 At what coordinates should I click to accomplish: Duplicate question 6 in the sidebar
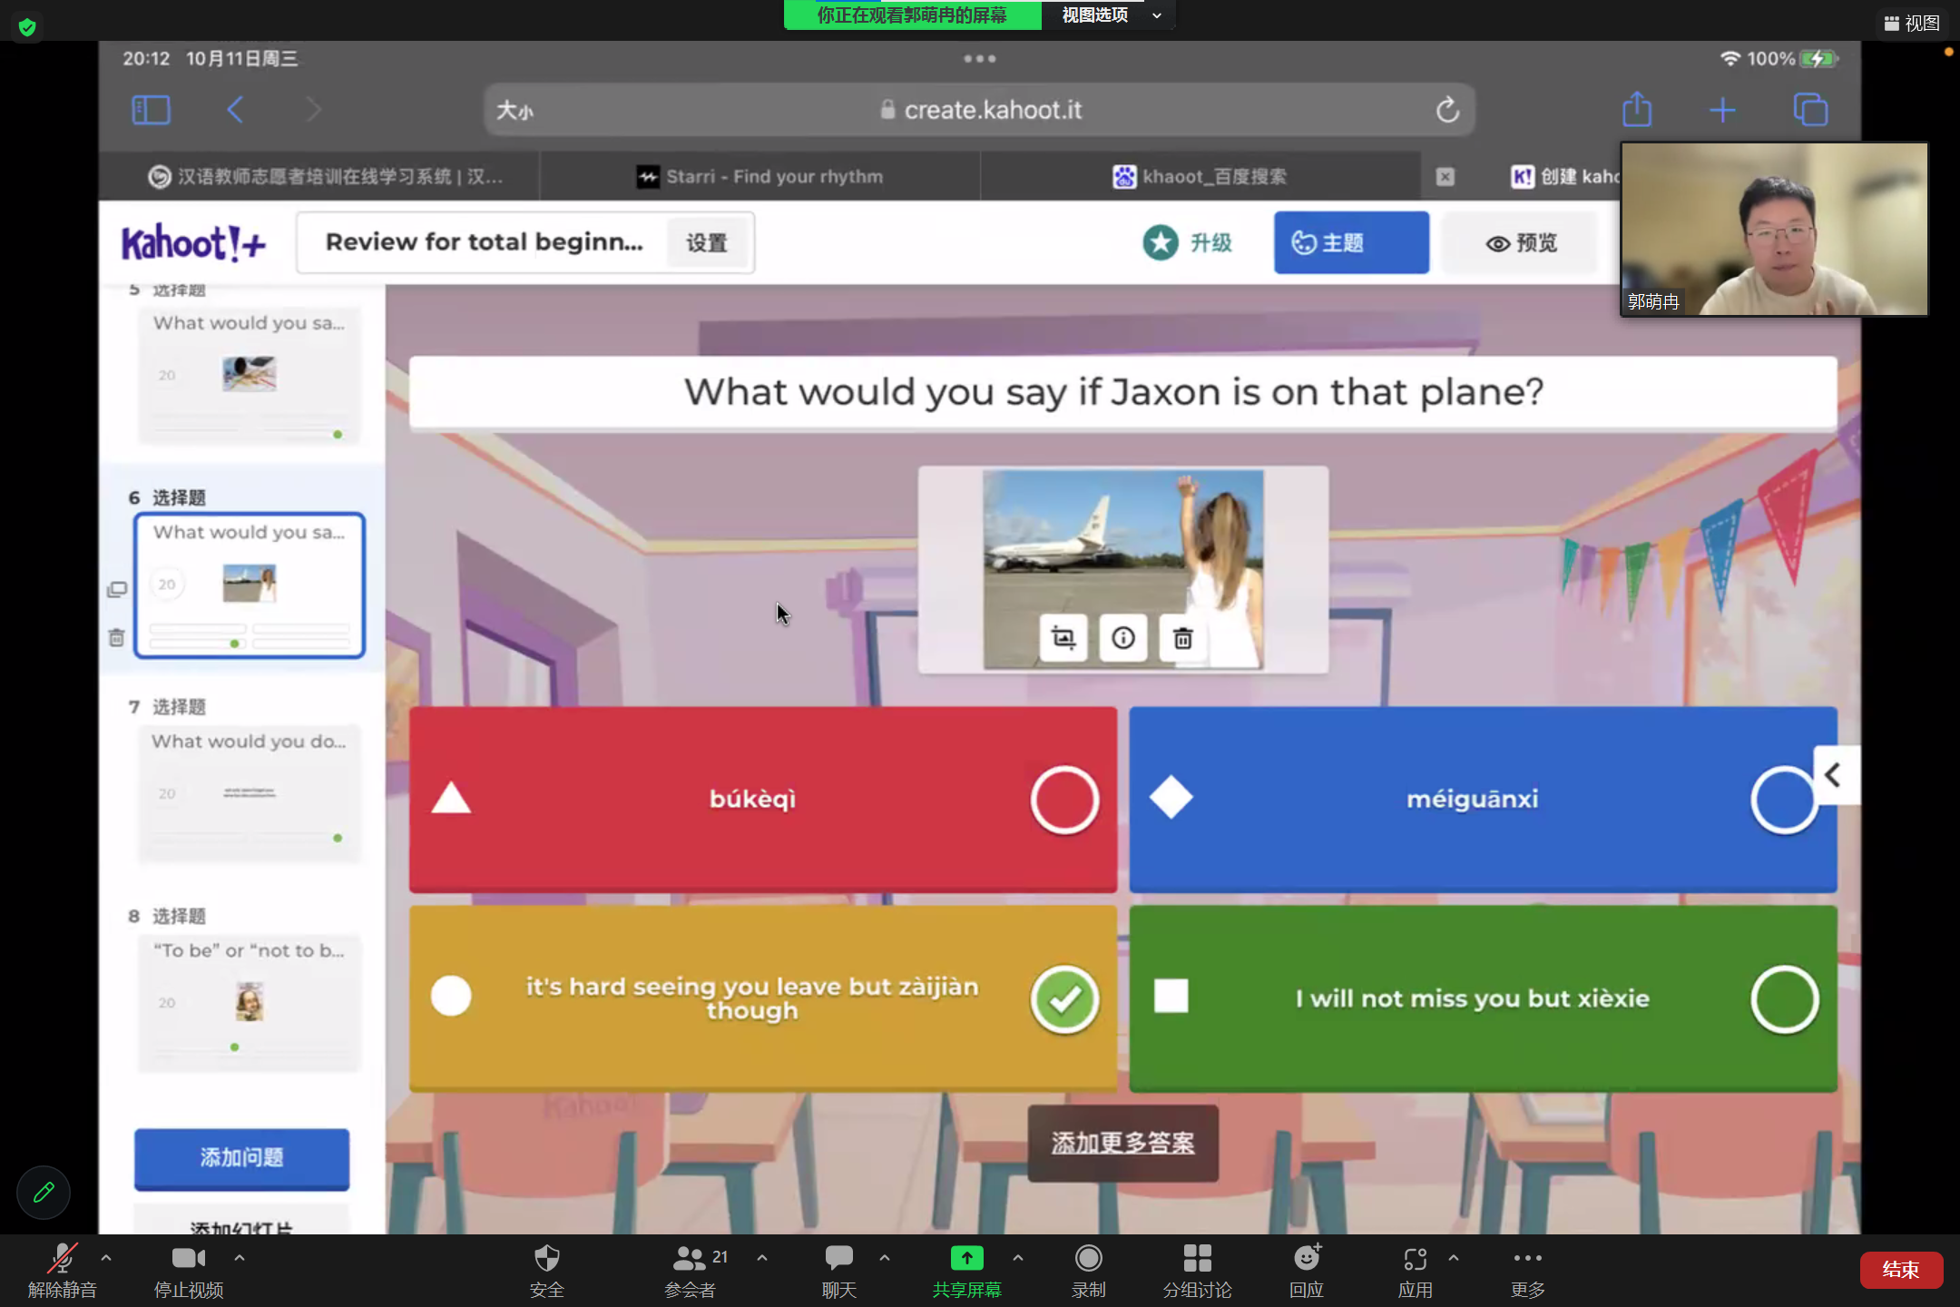(x=117, y=590)
